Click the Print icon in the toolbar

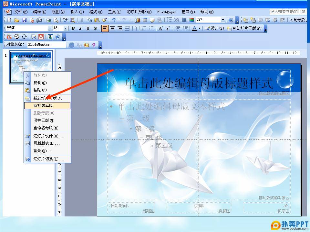coord(48,20)
